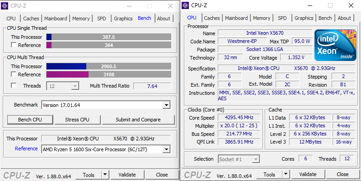Switch to Bench tab in right window
The height and width of the screenshot is (181, 361).
325,18
